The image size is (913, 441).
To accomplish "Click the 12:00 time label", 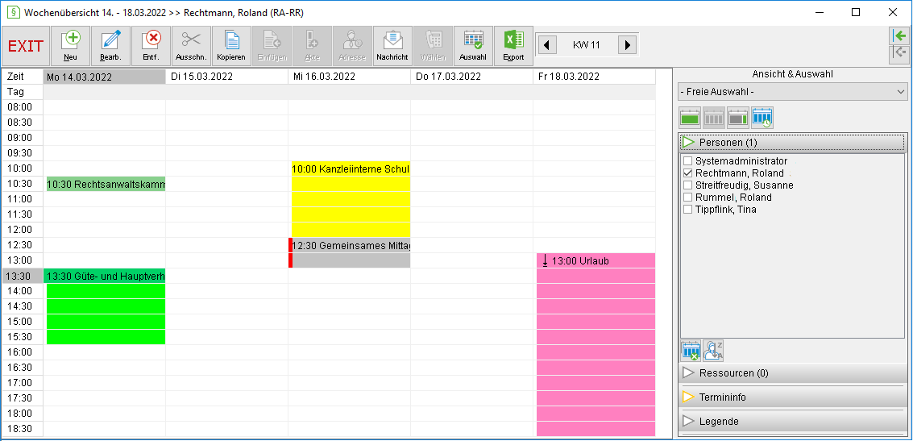I will [23, 230].
